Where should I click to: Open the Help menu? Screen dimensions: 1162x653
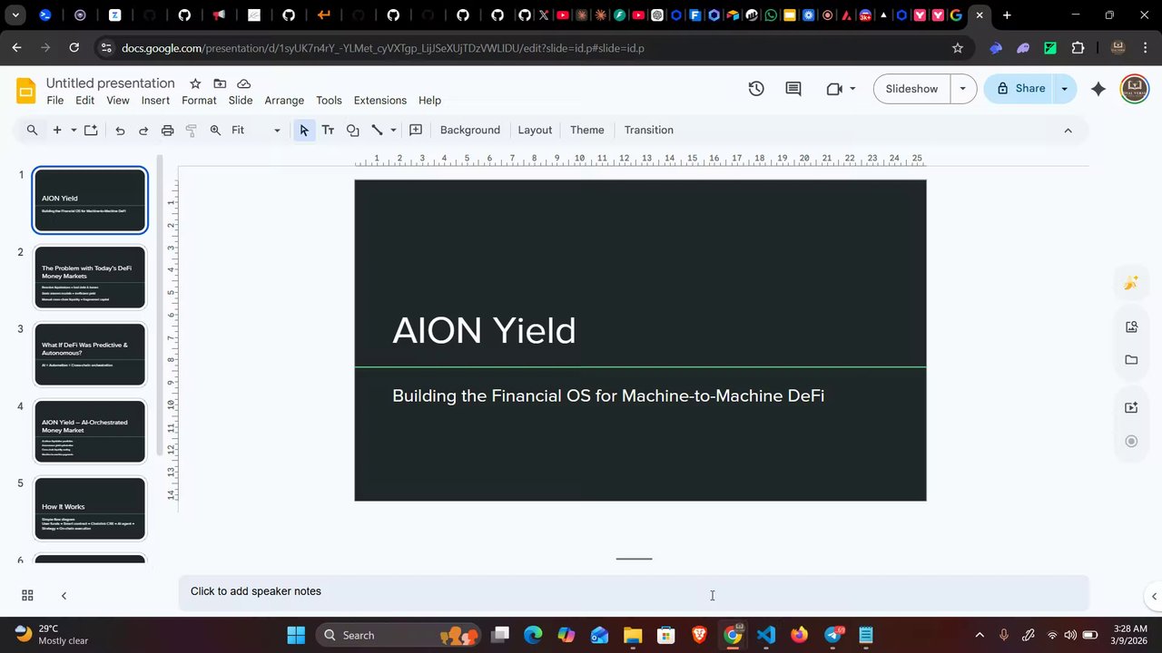click(429, 101)
